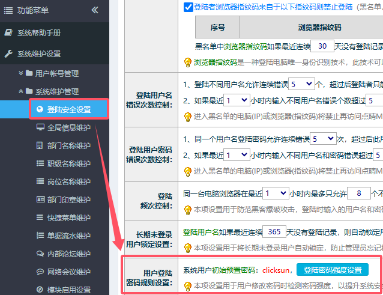This screenshot has width=383, height=295.
Task: Click checkbox label 登陆者浏览器指纹码来自于以下指纹码则禁止登陆
Action: tap(273, 7)
